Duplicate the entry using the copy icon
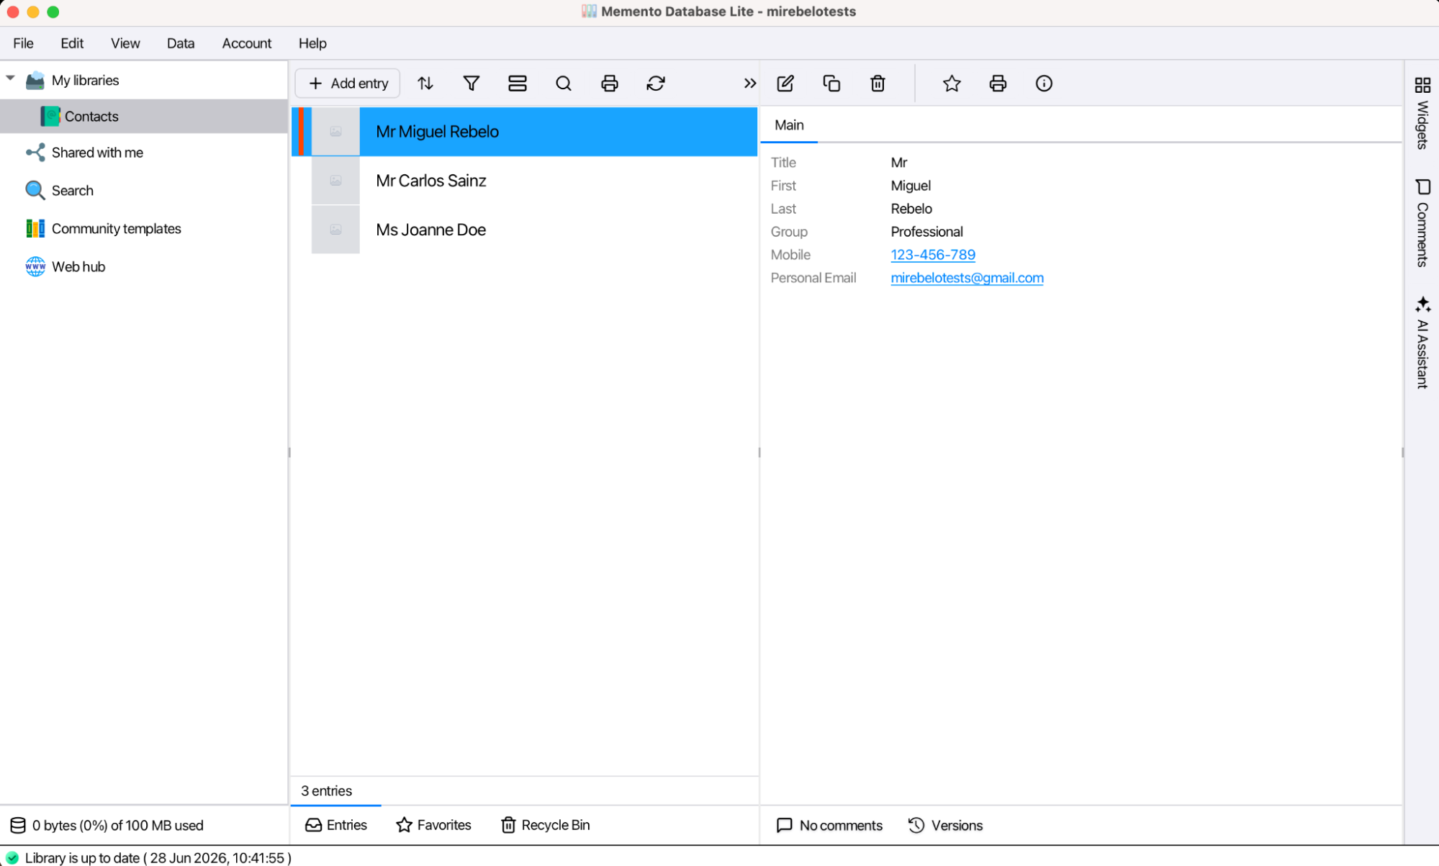 click(x=831, y=84)
